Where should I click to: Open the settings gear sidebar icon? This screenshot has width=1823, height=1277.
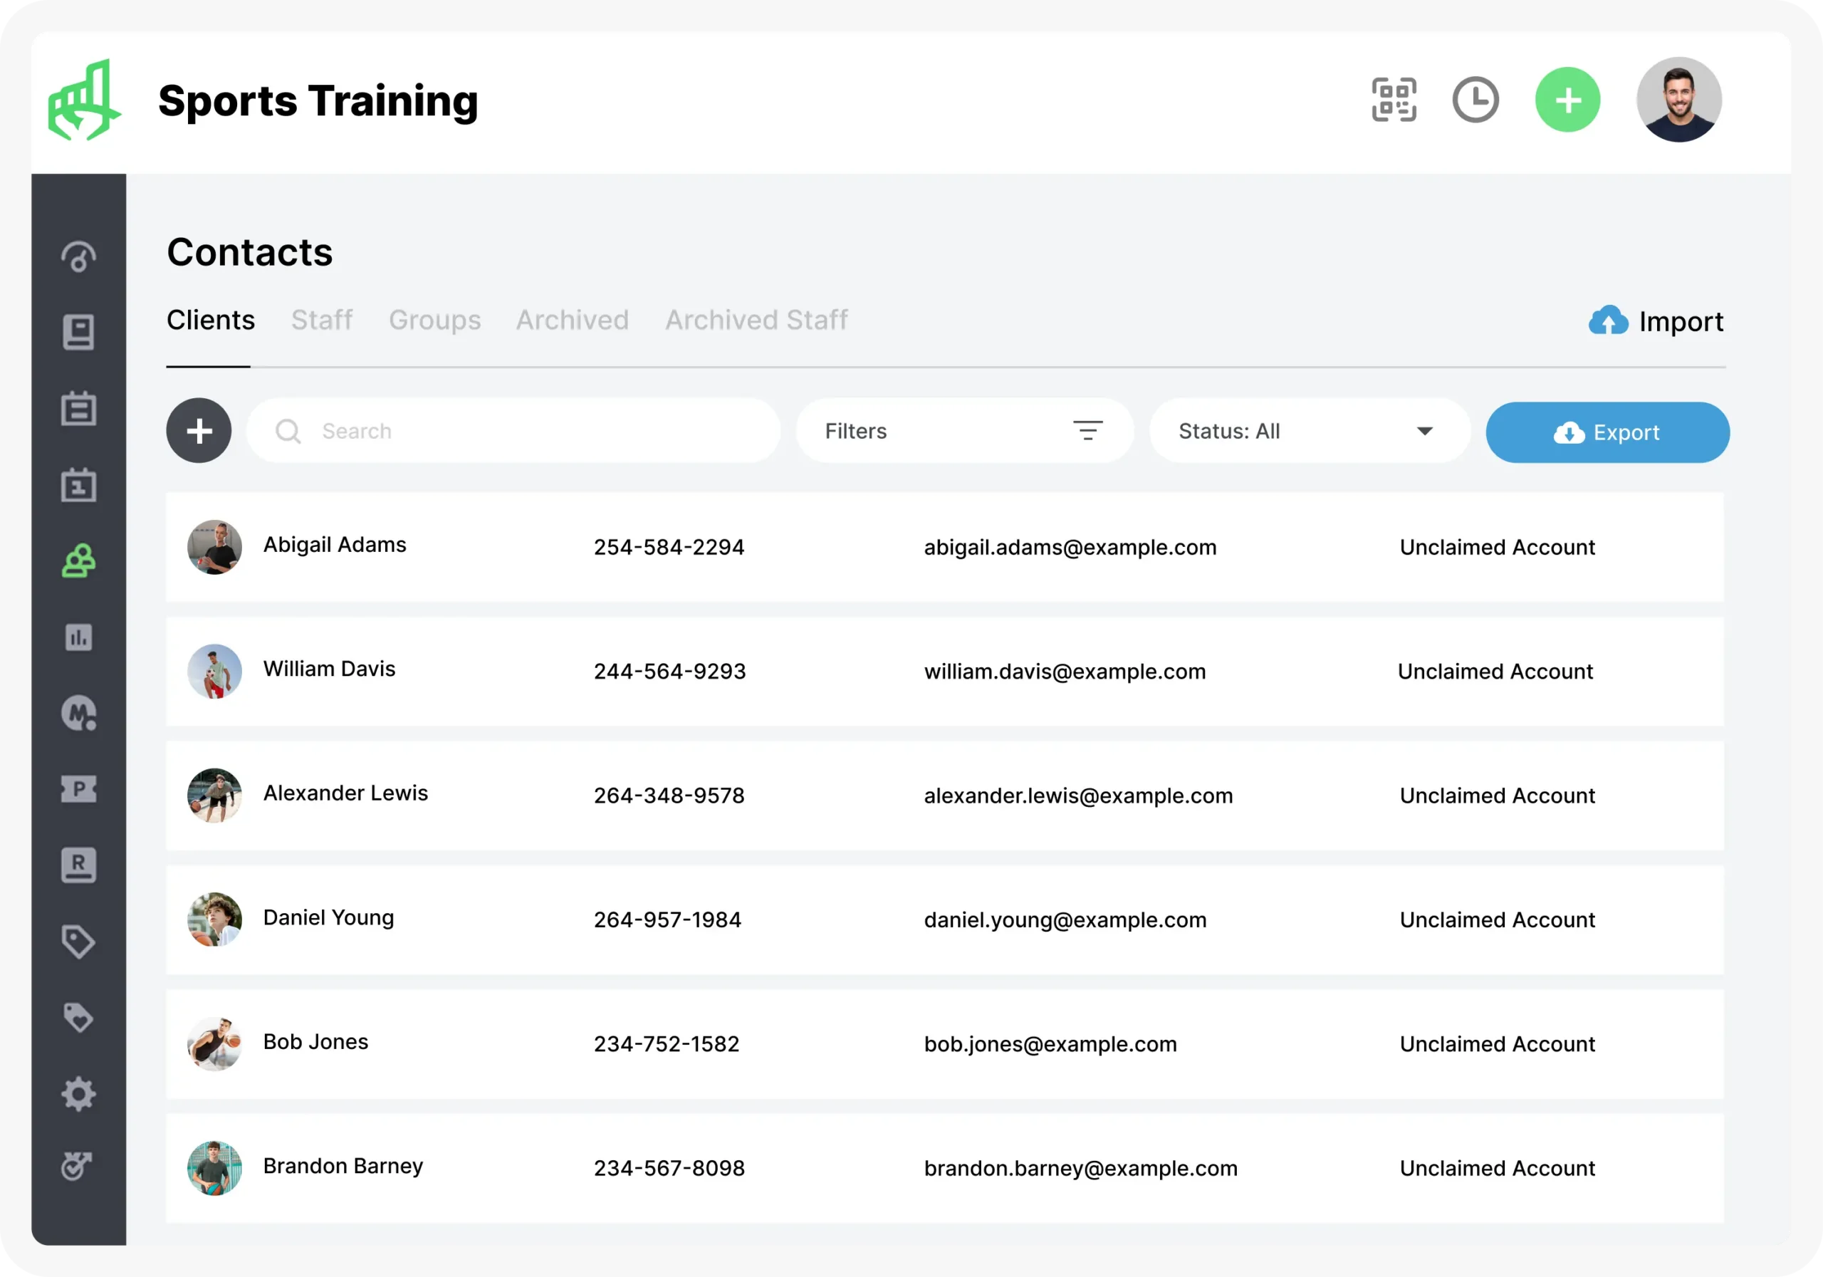point(78,1093)
